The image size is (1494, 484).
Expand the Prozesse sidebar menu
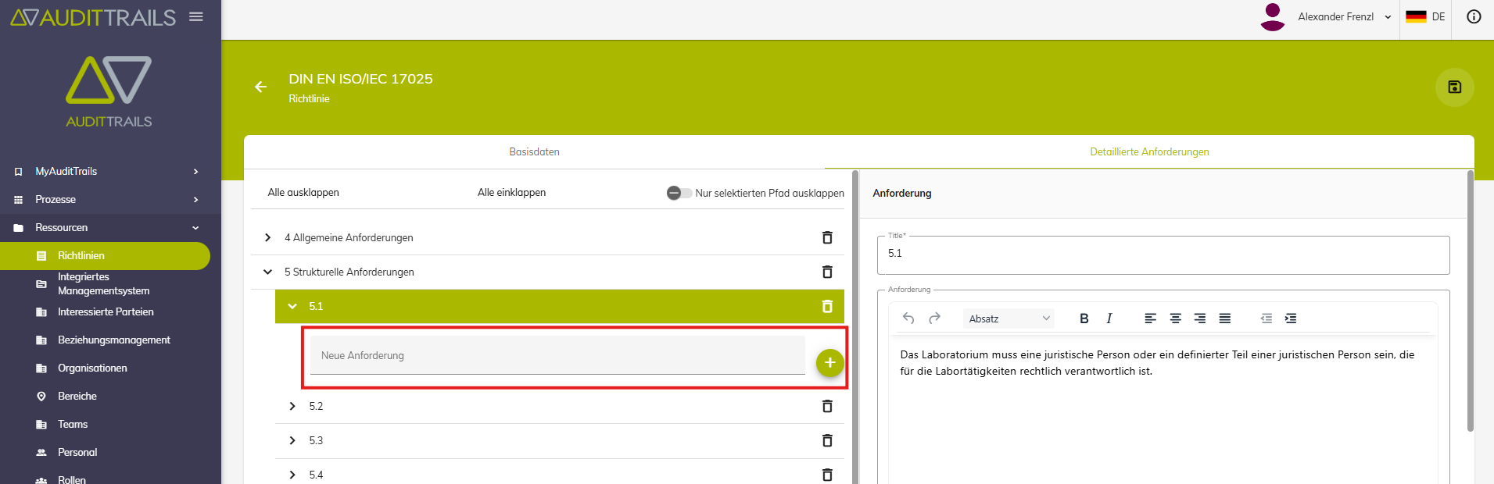coord(110,199)
